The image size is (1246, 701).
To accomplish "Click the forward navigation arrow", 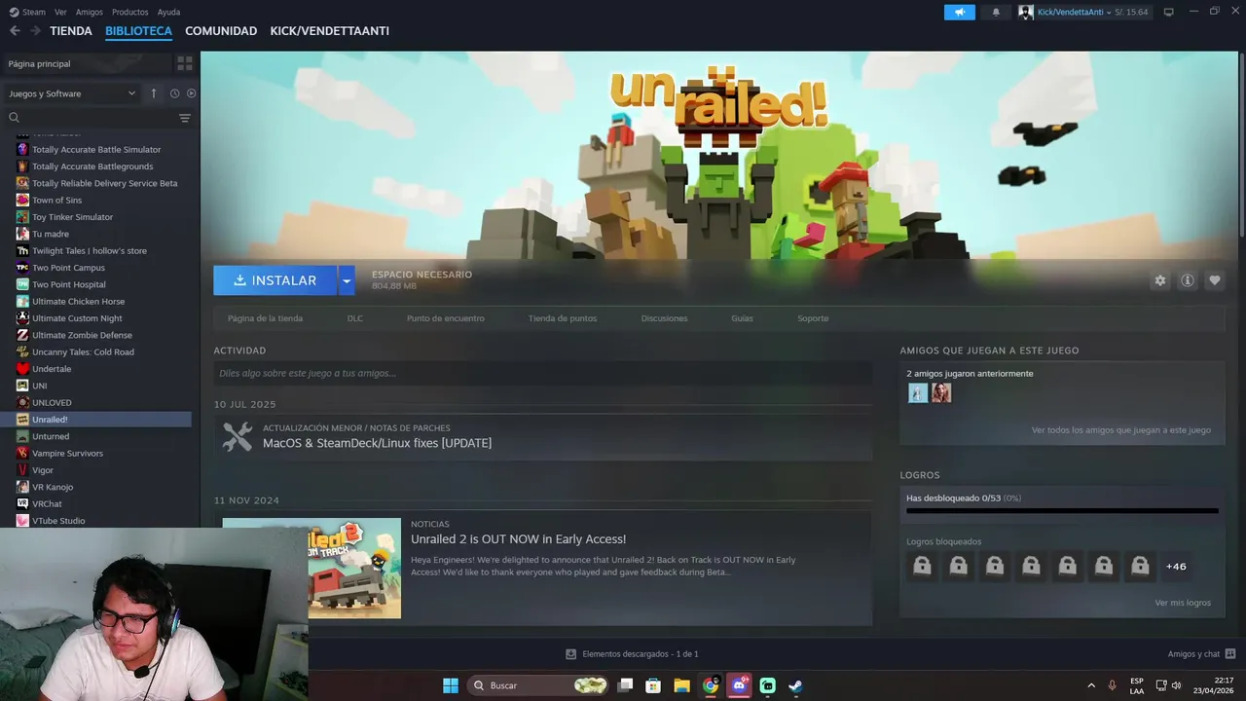I will tap(35, 31).
